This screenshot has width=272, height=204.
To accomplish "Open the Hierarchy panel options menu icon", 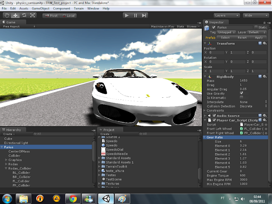I will tap(93, 130).
